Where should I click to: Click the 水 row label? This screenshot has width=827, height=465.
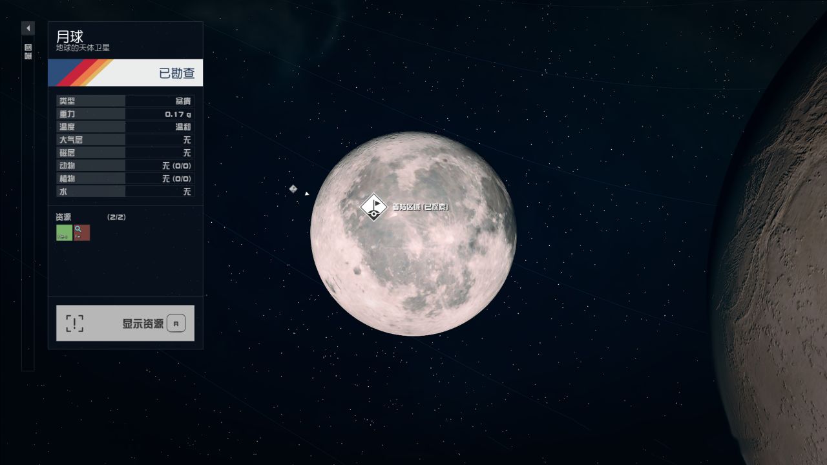63,191
